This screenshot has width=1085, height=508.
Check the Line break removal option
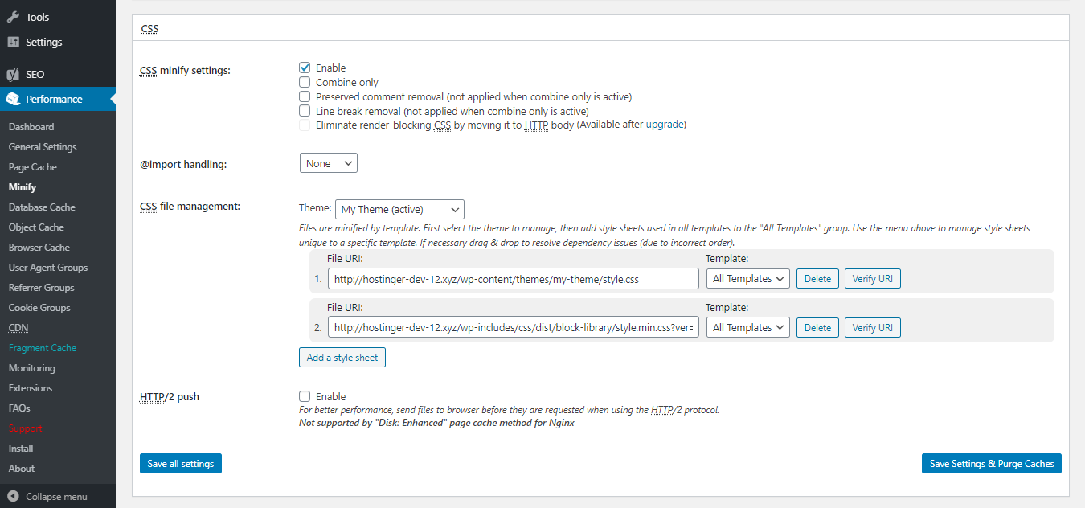[305, 111]
